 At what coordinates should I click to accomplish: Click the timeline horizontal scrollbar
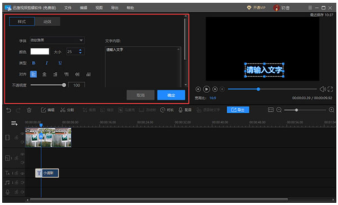(159, 200)
